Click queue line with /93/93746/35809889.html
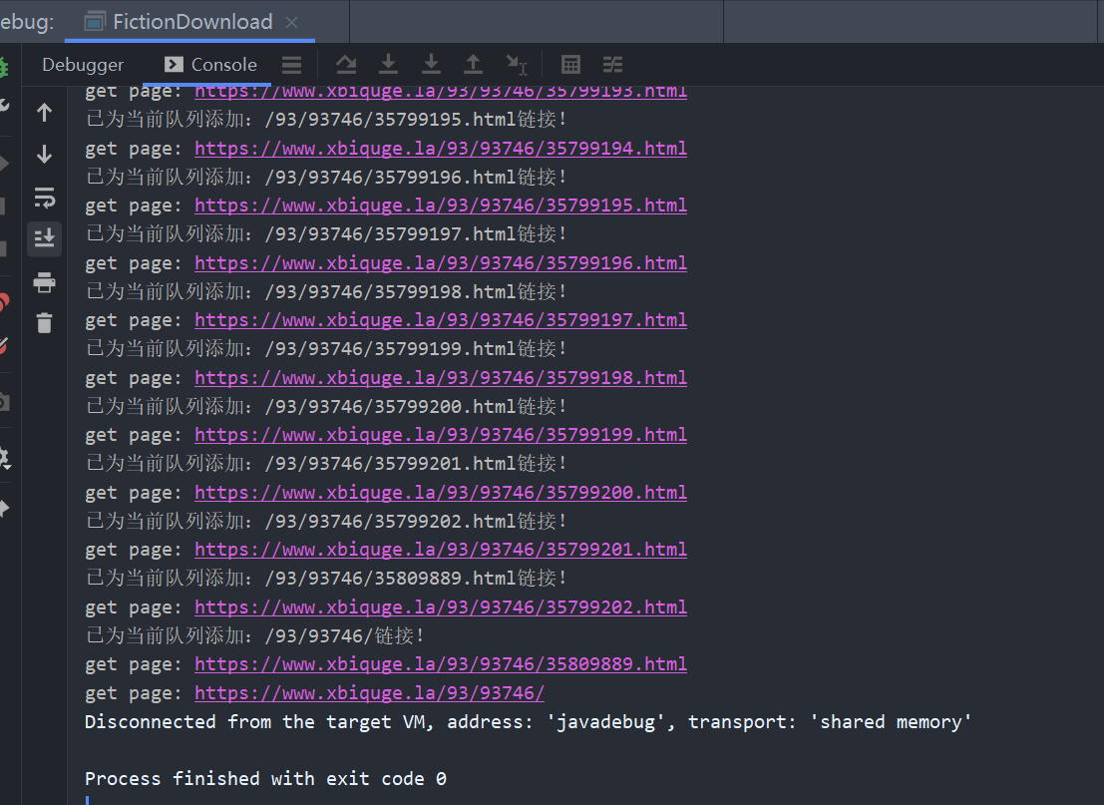Viewport: 1104px width, 805px height. click(x=326, y=579)
